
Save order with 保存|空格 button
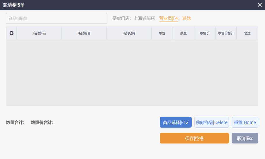pos(194,138)
